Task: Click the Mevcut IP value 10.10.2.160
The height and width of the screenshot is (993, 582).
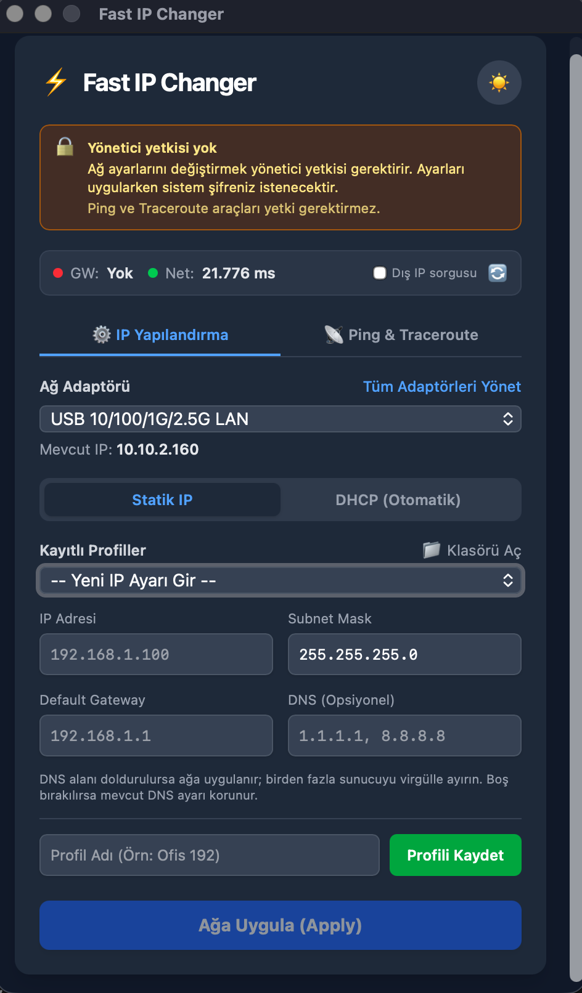Action: pyautogui.click(x=158, y=449)
